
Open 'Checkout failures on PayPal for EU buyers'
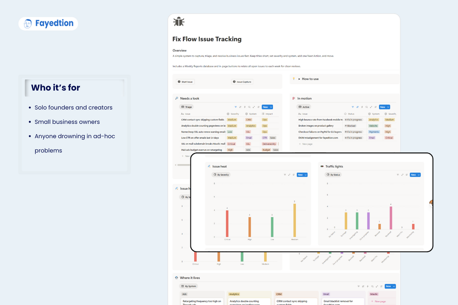pos(320,132)
